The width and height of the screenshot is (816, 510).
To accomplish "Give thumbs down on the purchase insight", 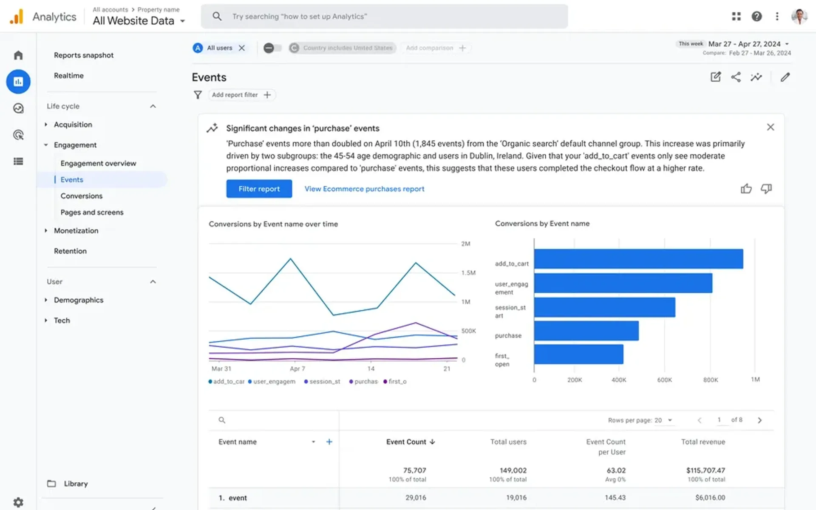I will pos(767,189).
